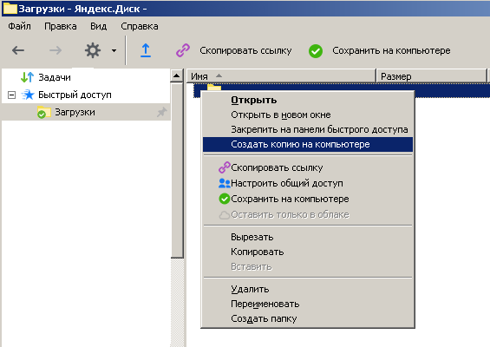Screen dimensions: 490x347
Task: Click Скопировать ссылку toolbar label
Action: pyautogui.click(x=245, y=50)
